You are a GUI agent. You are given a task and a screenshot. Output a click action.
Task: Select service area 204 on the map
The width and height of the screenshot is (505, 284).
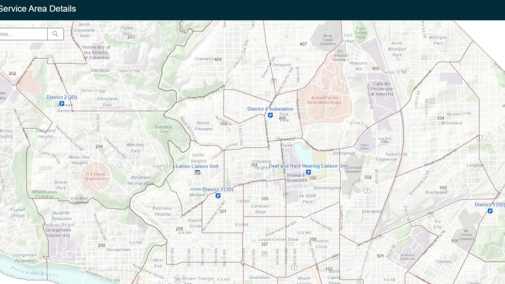tap(99, 146)
